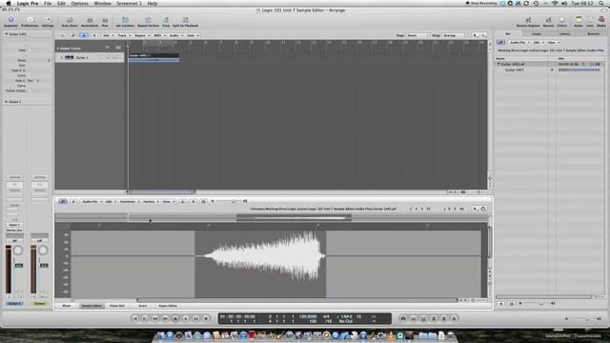The height and width of the screenshot is (343, 610).
Task: Open the Media panel icon
Action: [x=601, y=22]
